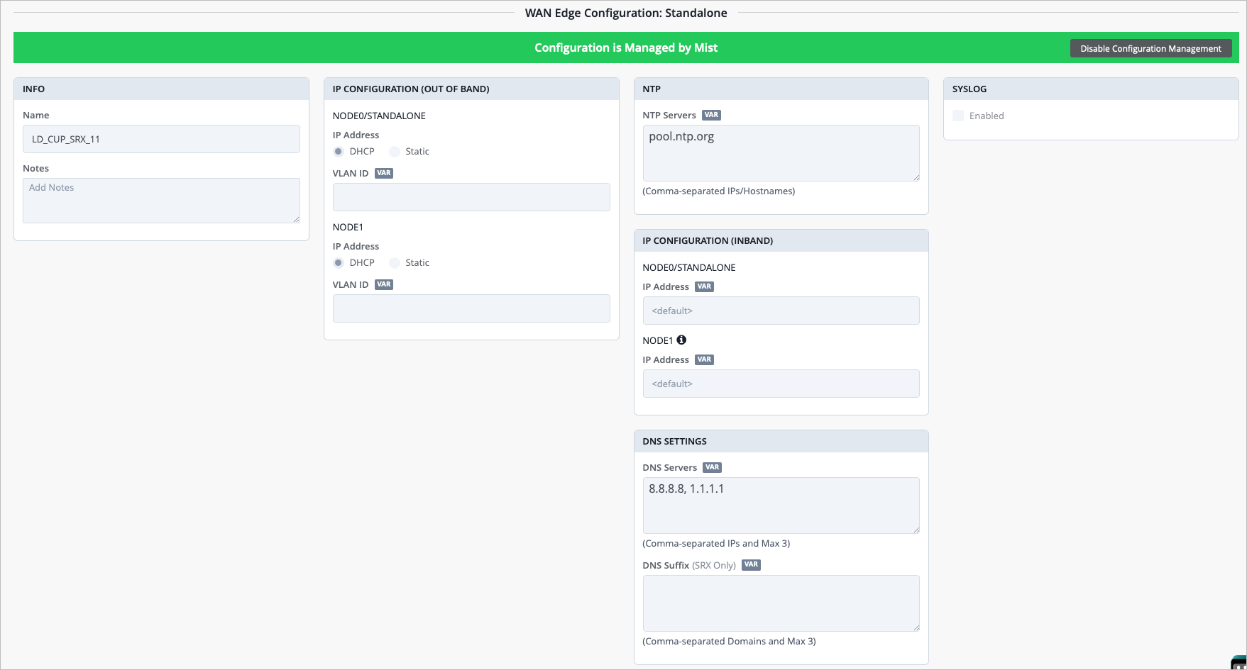Click the info icon beside NODE1 heading
The image size is (1247, 670).
coord(682,340)
